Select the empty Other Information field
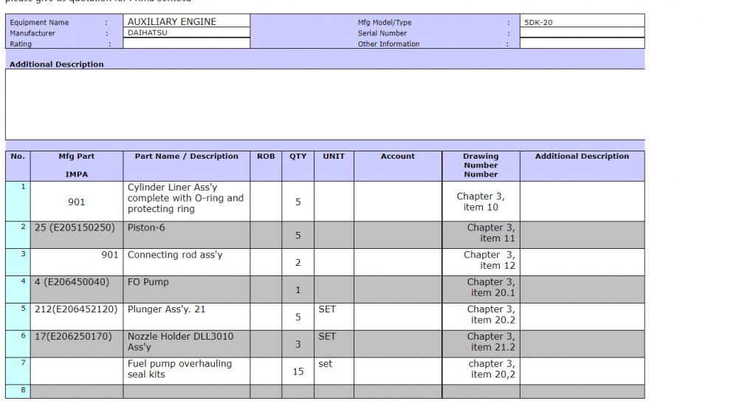 (x=582, y=44)
